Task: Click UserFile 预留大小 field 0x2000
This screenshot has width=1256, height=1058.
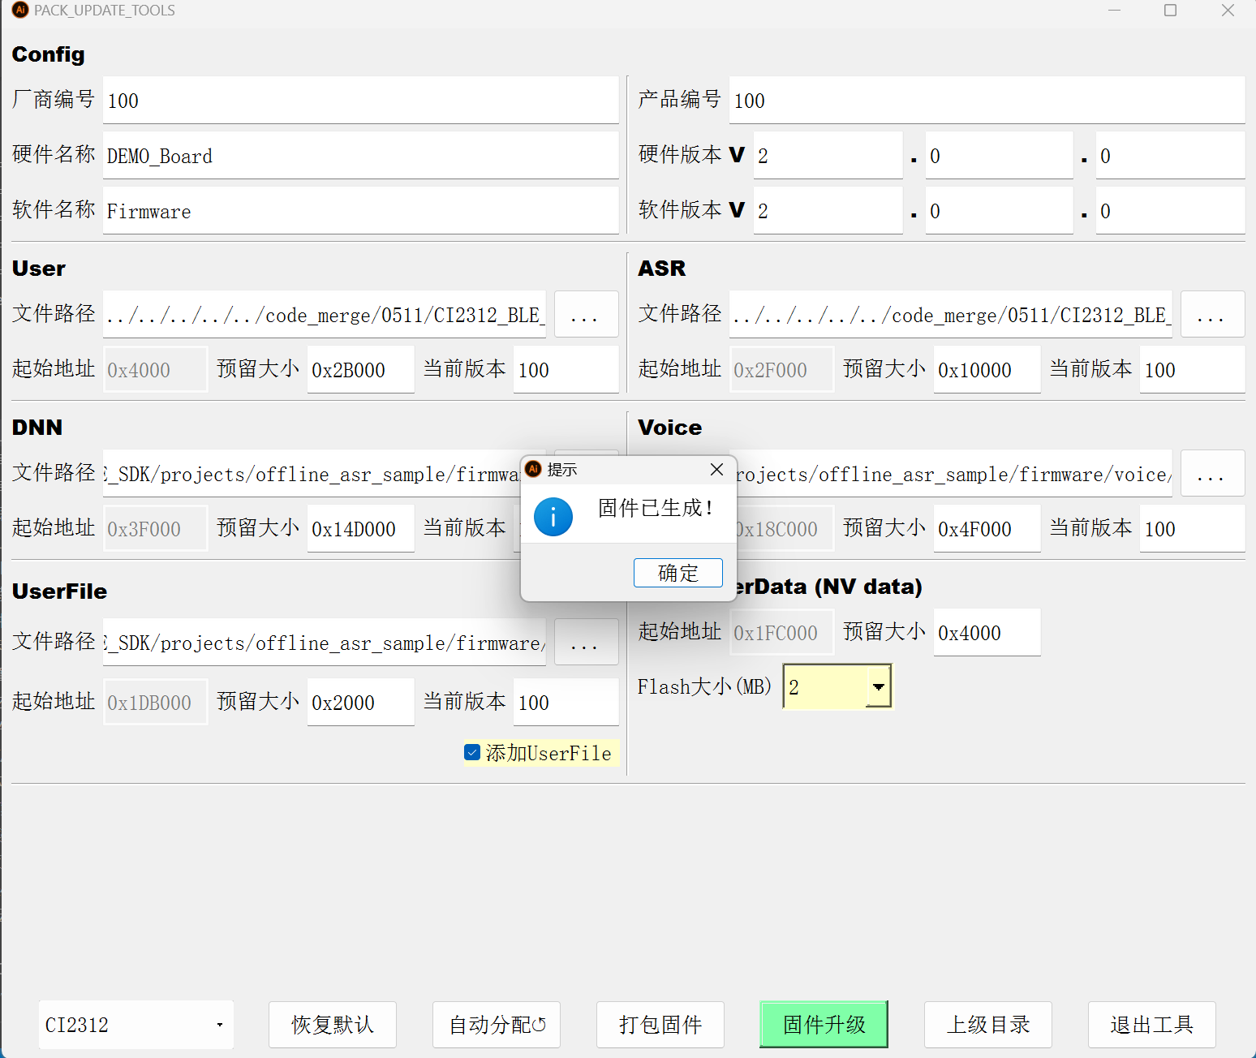Action: [x=360, y=702]
